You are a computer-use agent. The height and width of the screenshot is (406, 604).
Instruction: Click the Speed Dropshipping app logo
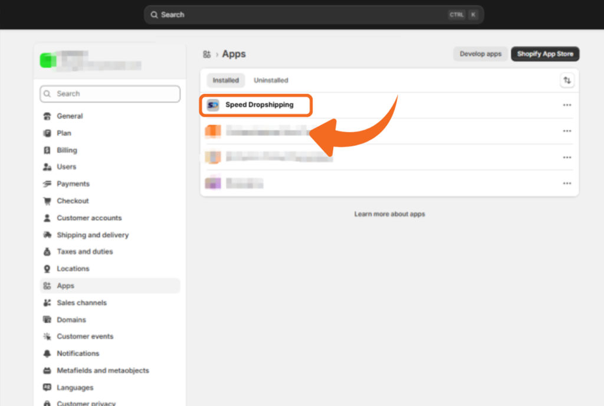(x=213, y=105)
